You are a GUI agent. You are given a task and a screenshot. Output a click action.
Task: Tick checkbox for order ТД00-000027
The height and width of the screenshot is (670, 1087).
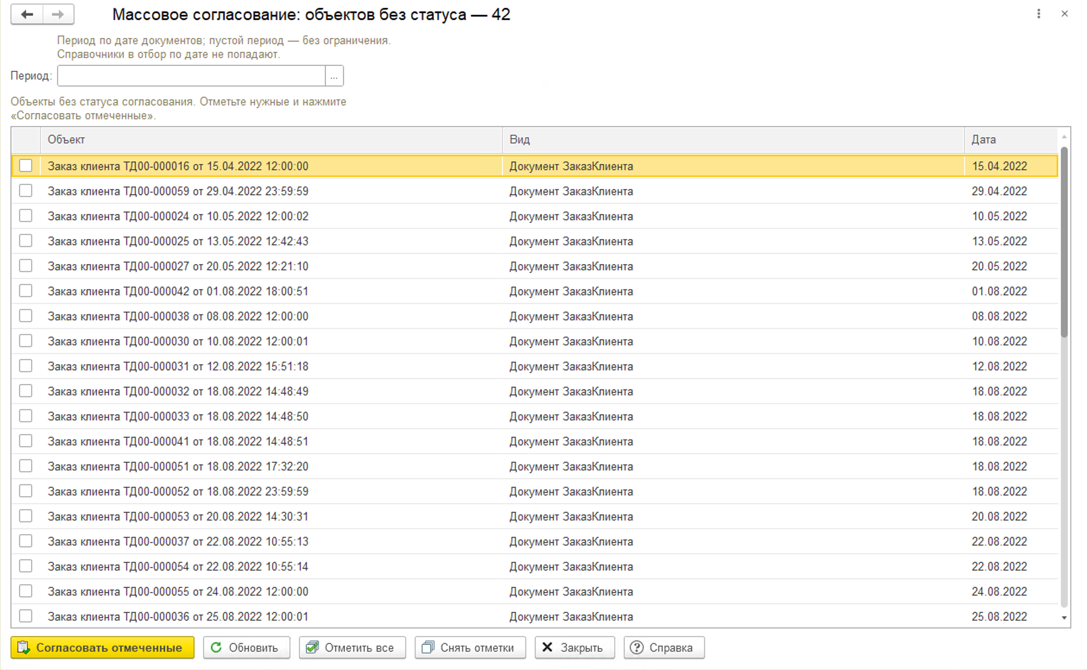tap(26, 266)
